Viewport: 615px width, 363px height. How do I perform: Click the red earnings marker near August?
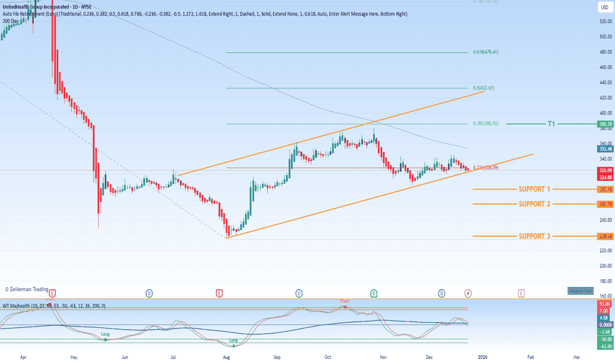(218, 292)
